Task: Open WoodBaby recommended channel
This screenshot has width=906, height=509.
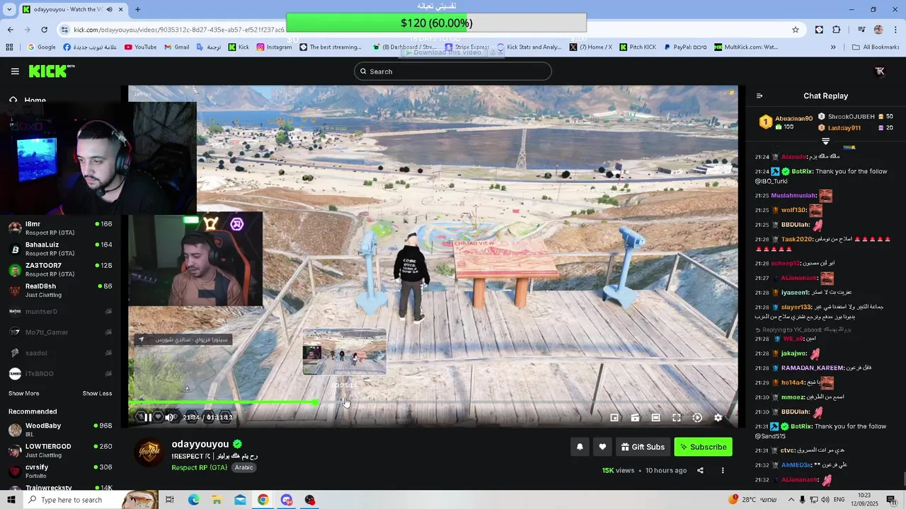Action: (x=60, y=430)
